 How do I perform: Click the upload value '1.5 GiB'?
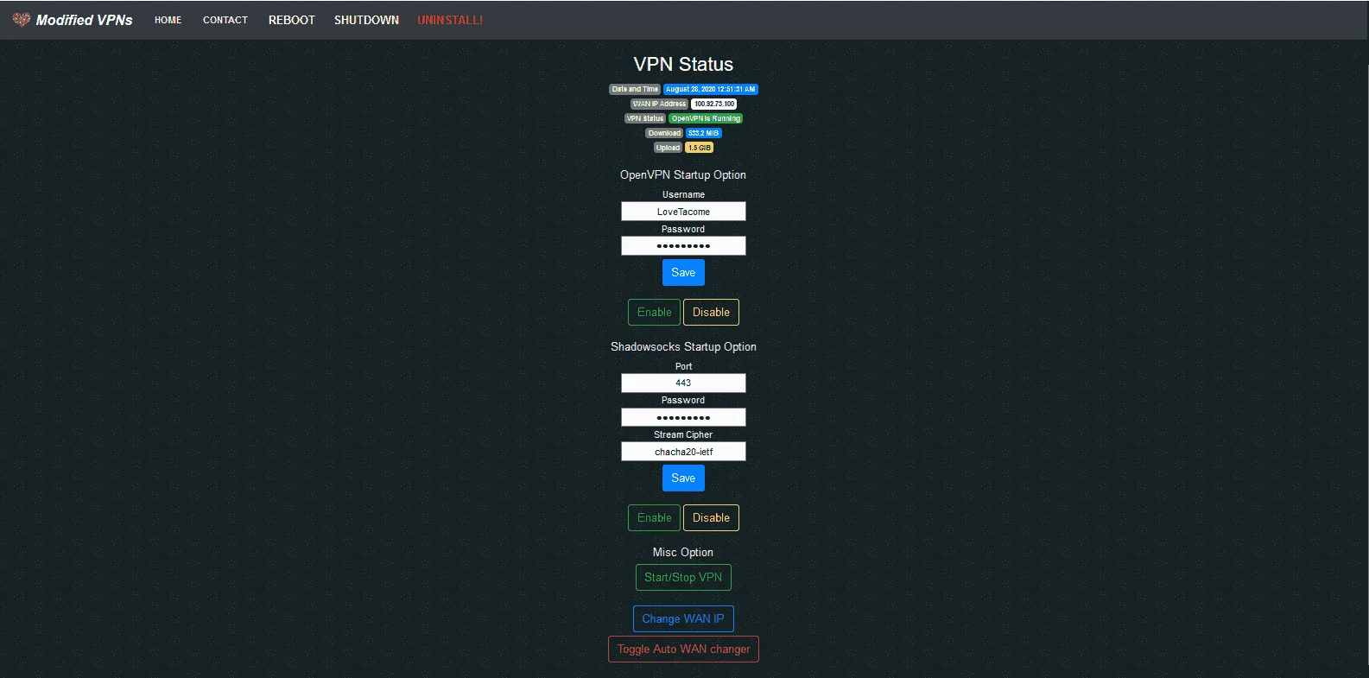click(x=699, y=148)
